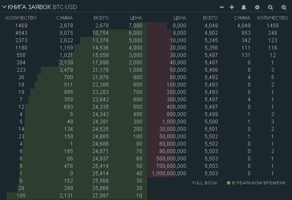
Task: Click bid sum 3,478
Action: (66, 70)
